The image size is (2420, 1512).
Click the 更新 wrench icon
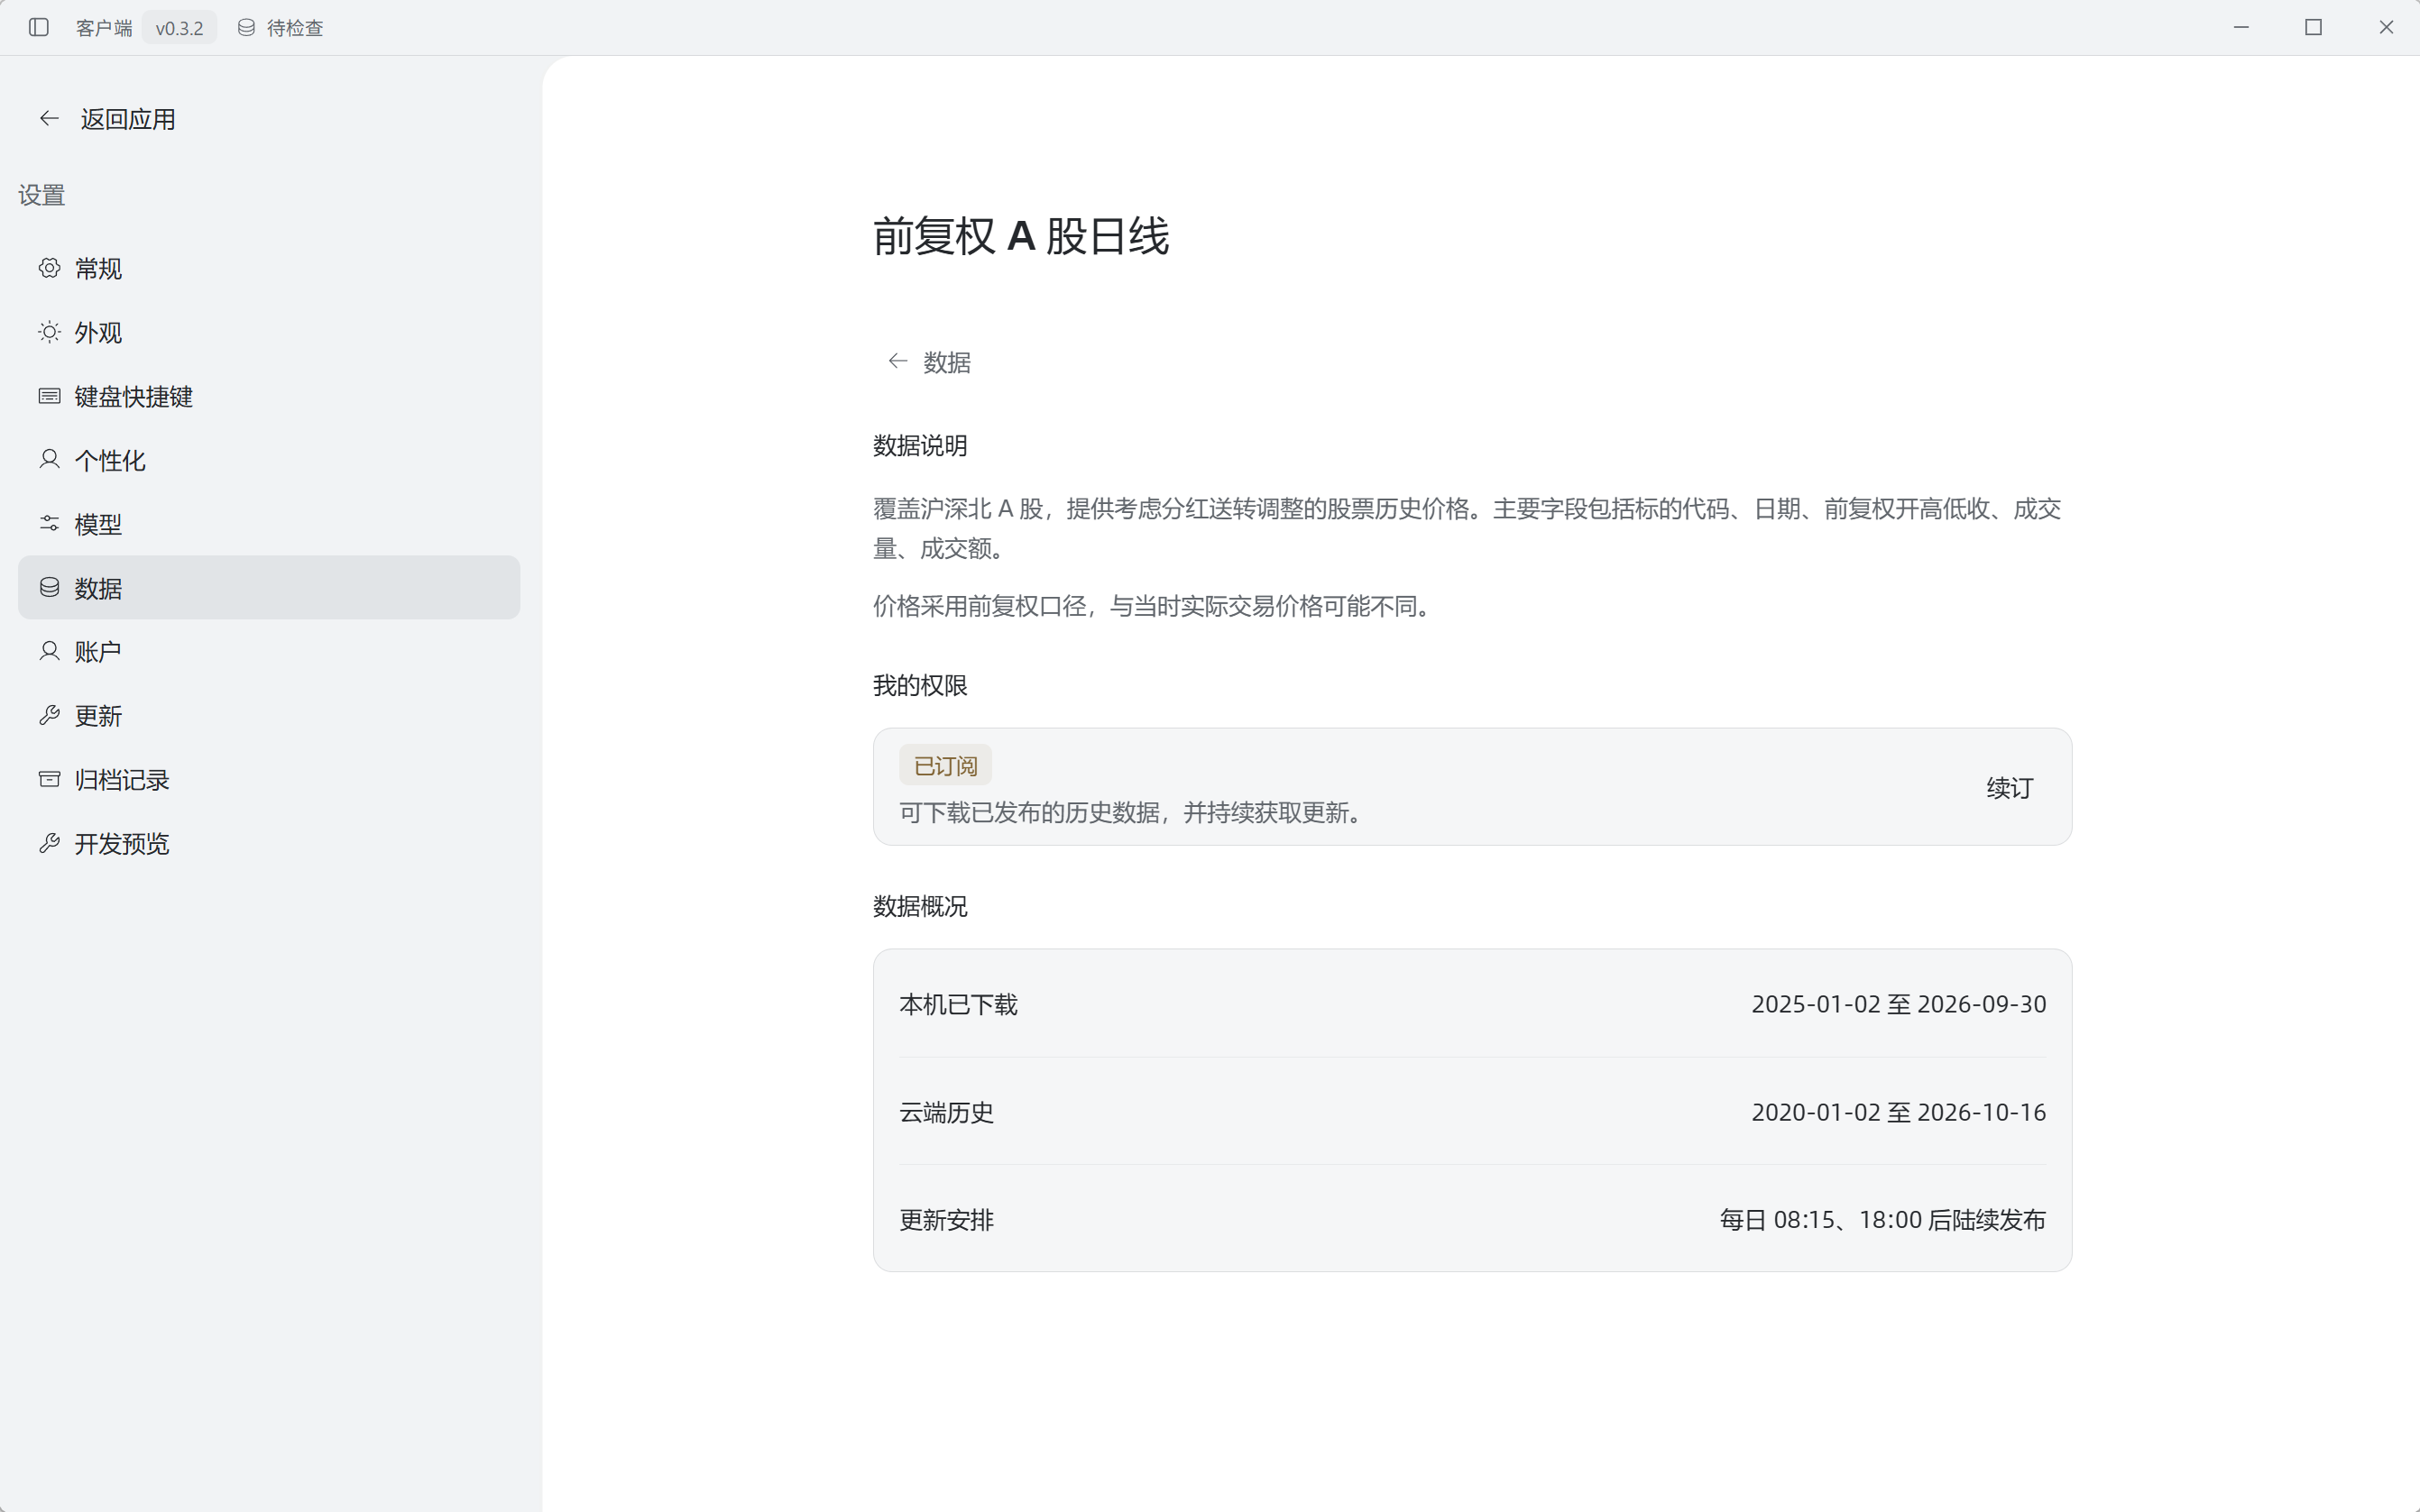click(49, 715)
